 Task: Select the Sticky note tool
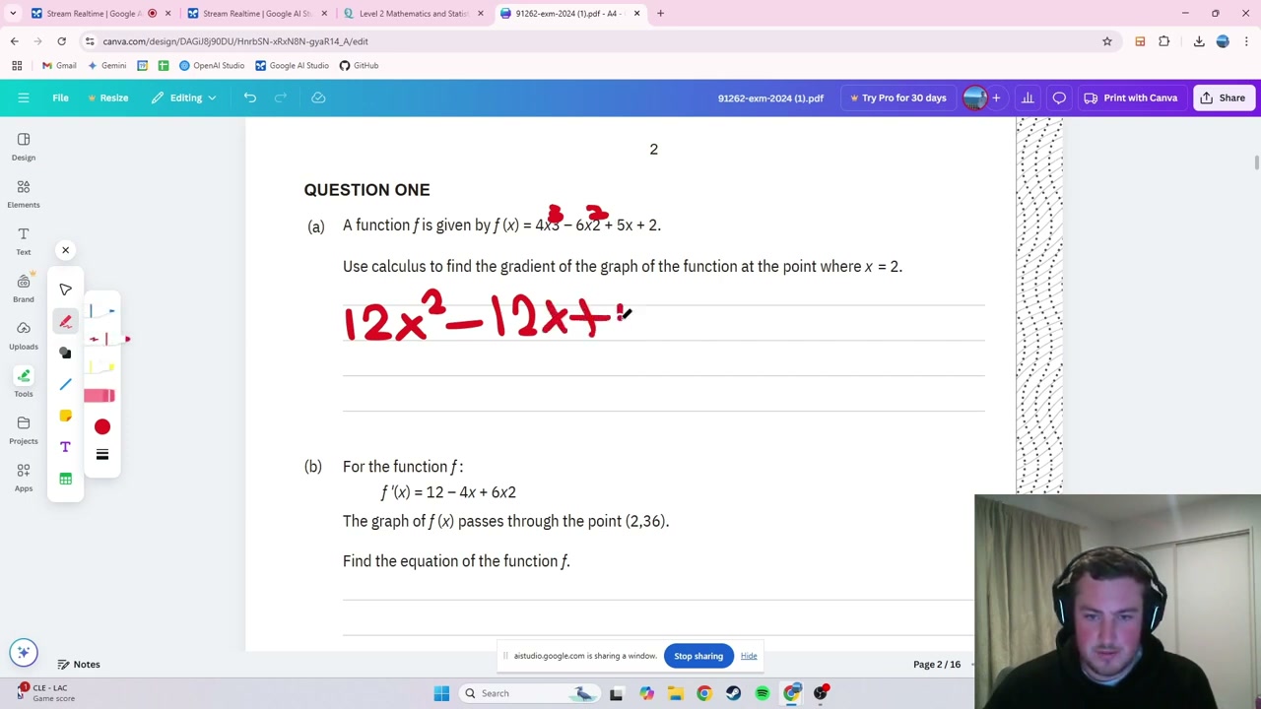tap(65, 416)
